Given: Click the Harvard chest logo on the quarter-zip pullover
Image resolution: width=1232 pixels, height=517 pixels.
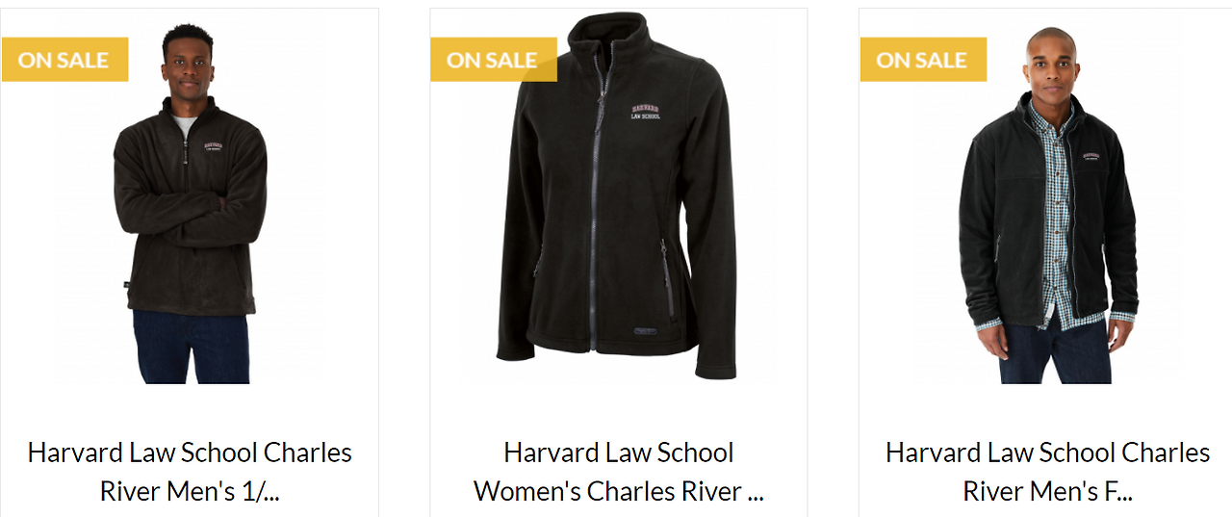Looking at the screenshot, I should [x=215, y=147].
